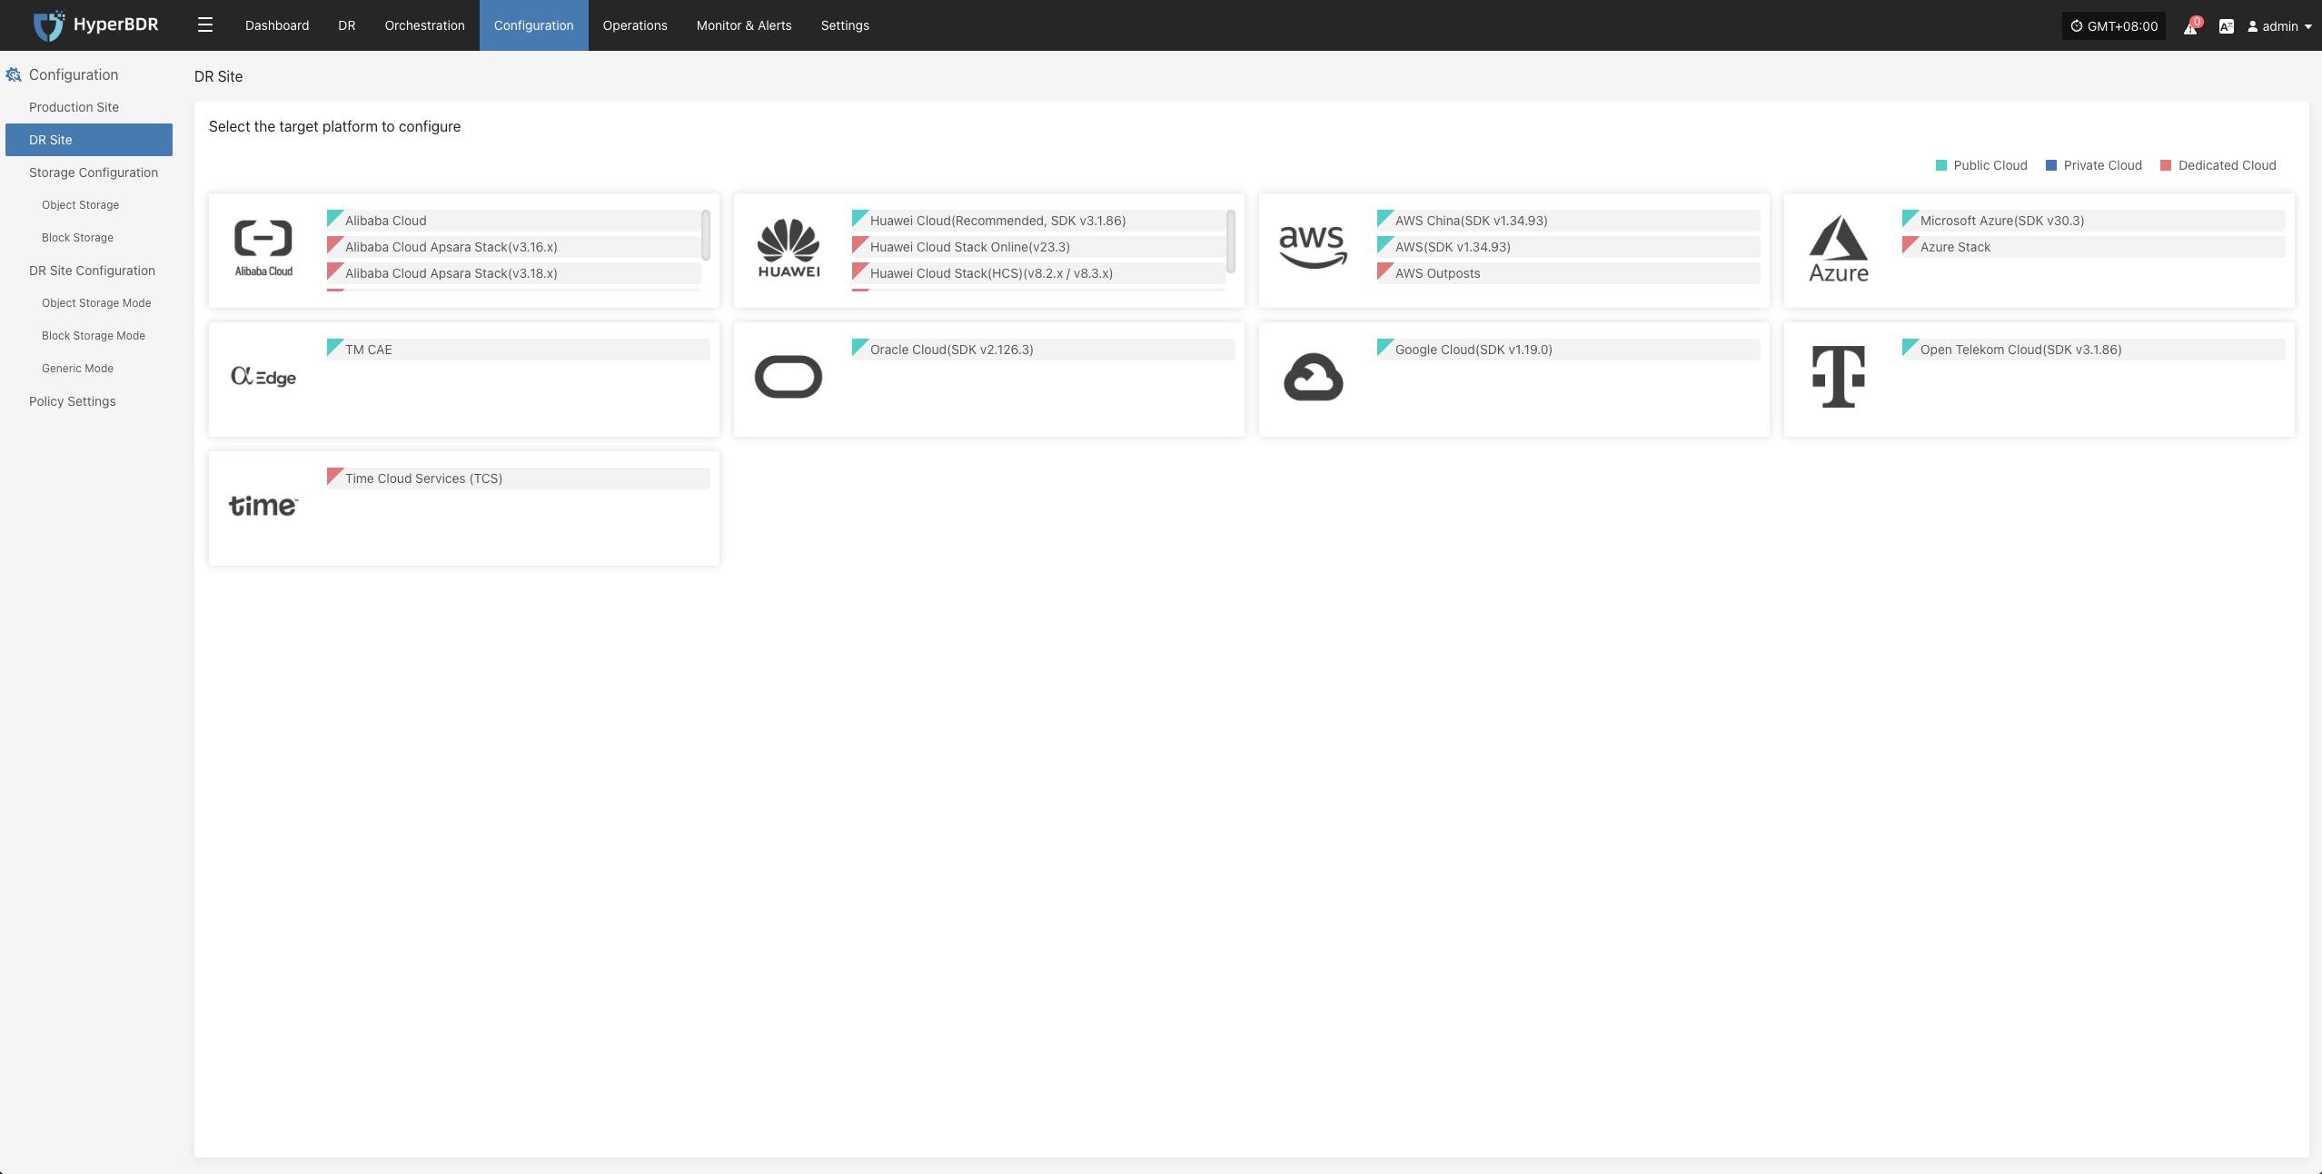Select Time Cloud Services (TCS)
This screenshot has height=1174, width=2322.
(519, 478)
